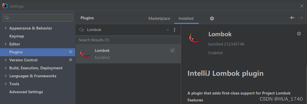
Task: Close the Settings dialog
Action: [x=302, y=6]
